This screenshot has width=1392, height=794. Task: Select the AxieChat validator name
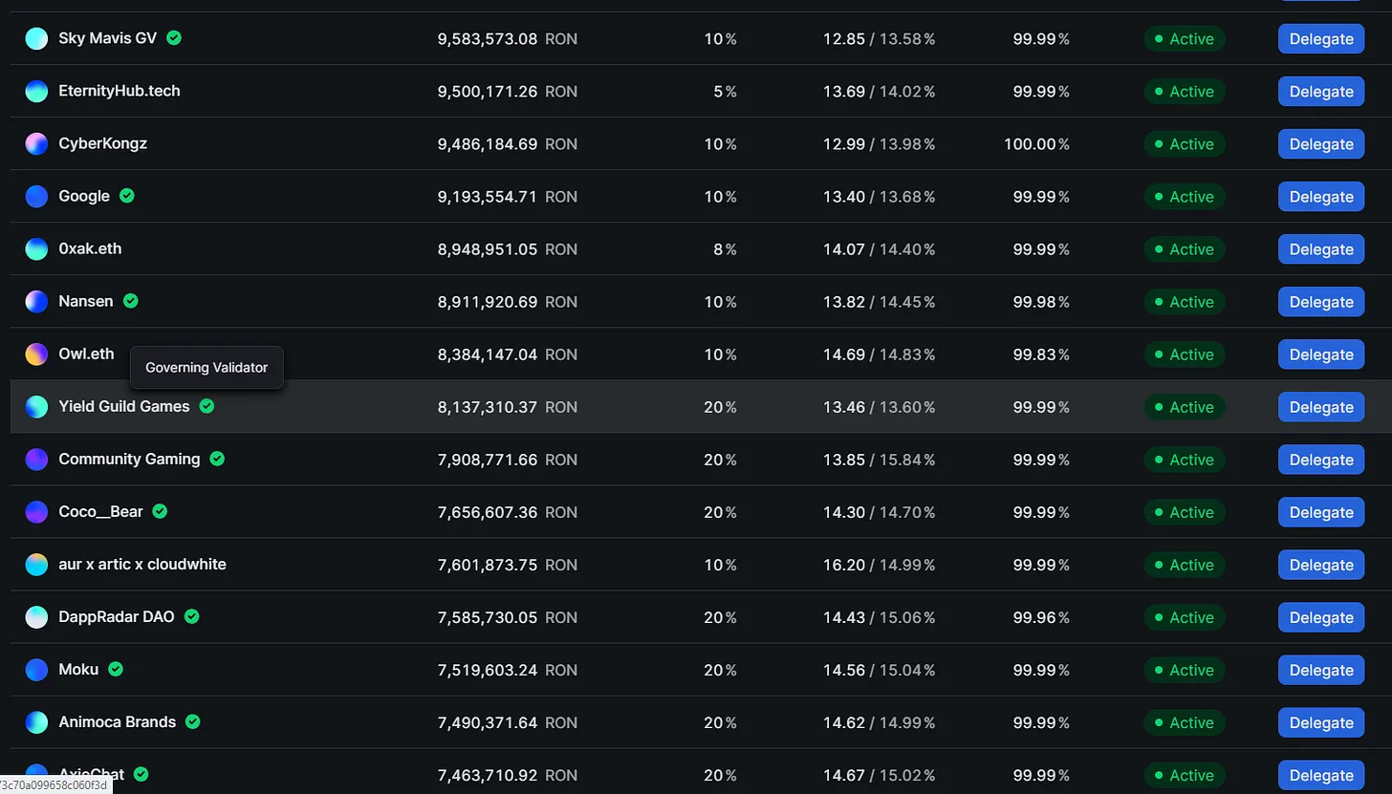91,774
